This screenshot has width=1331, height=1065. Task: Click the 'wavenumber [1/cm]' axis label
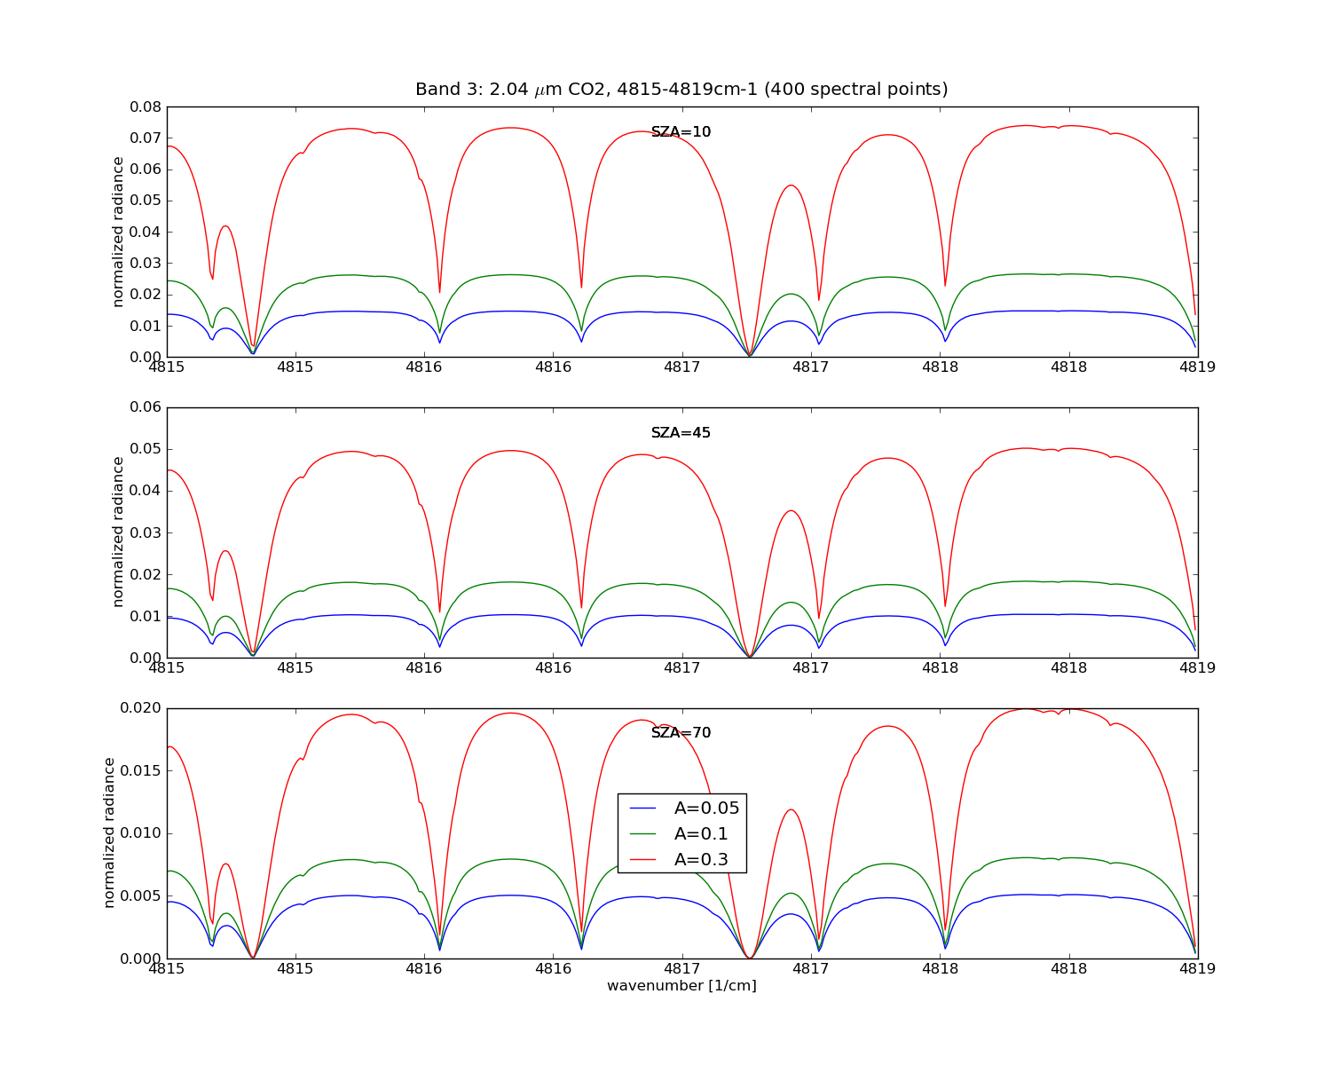point(681,986)
